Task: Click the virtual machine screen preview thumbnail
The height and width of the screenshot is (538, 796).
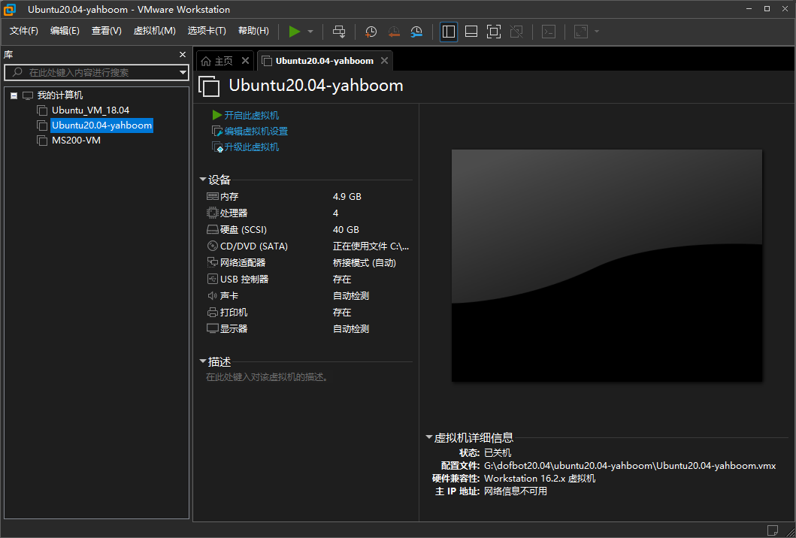Action: pyautogui.click(x=607, y=265)
